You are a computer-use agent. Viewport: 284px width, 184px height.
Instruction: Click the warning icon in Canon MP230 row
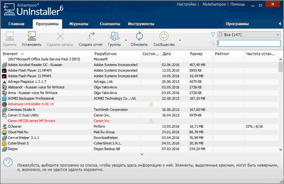(x=151, y=121)
